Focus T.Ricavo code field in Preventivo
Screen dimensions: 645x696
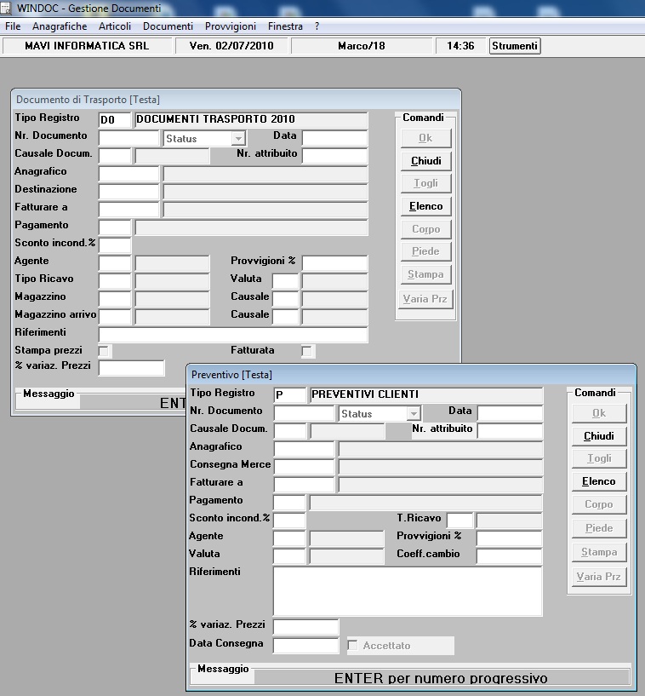(460, 521)
